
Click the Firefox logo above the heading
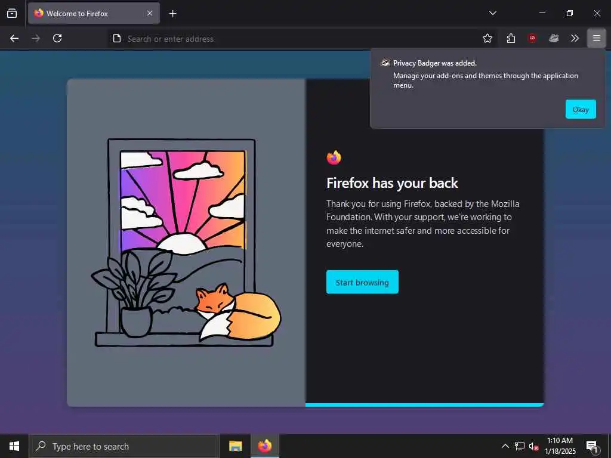pos(334,157)
